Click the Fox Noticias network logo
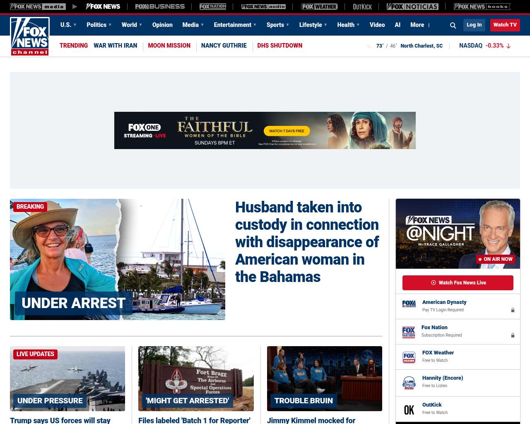 point(412,7)
